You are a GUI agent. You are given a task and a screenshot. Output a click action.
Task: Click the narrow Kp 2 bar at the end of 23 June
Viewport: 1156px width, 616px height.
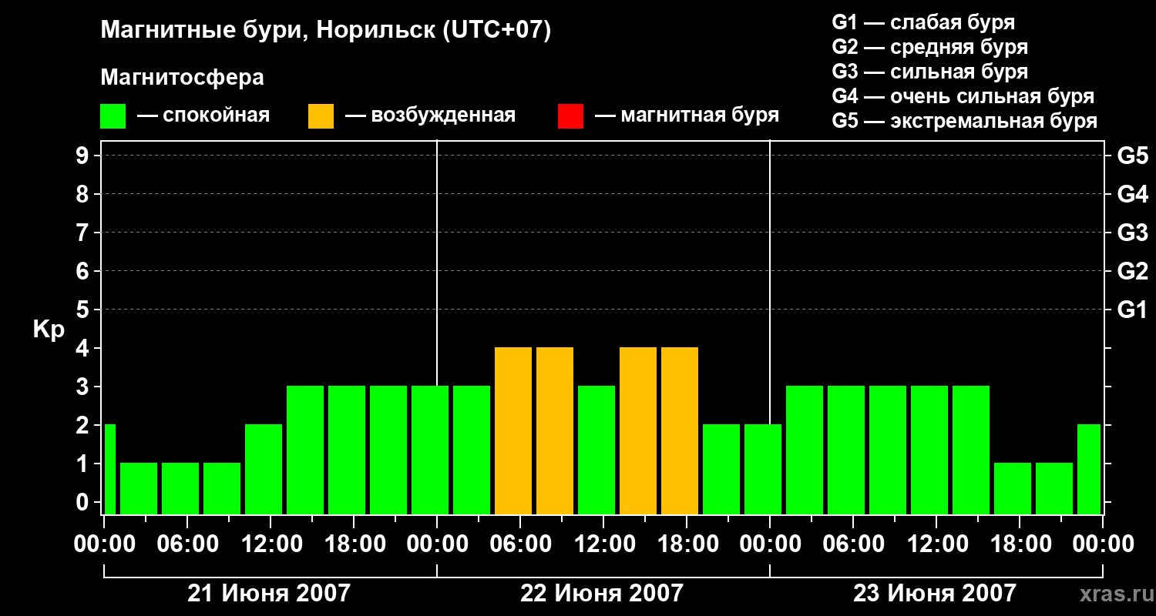(1089, 470)
